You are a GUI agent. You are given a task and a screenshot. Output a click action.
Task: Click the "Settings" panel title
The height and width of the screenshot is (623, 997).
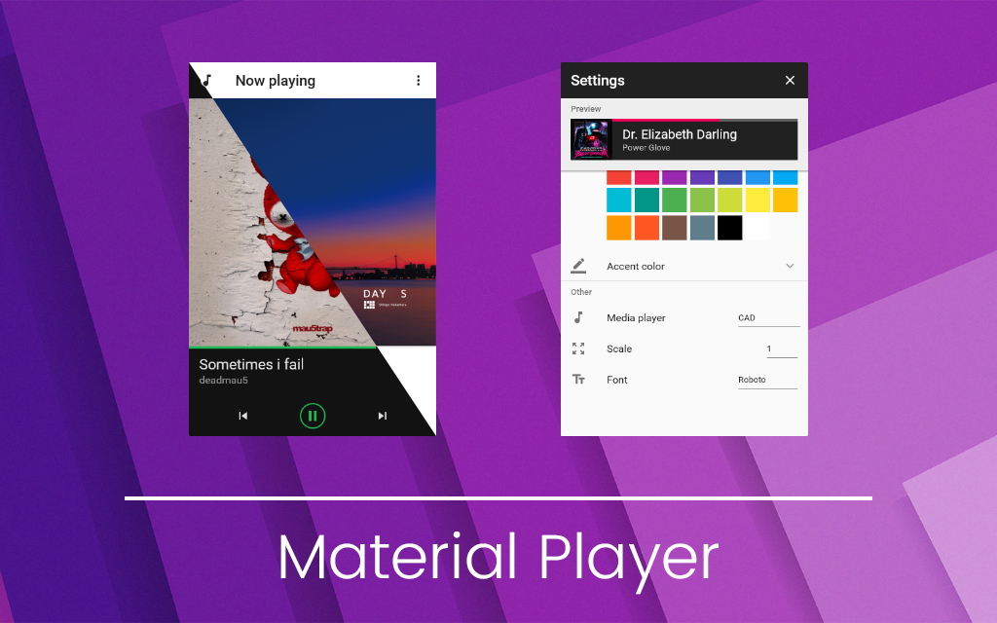(x=598, y=81)
